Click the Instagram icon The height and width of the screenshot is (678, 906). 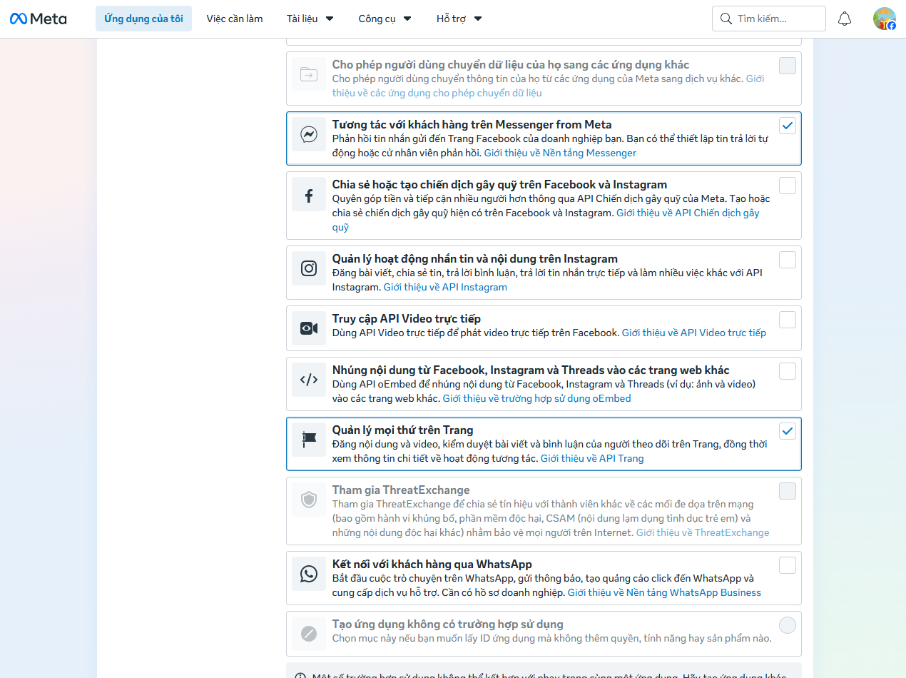point(309,269)
